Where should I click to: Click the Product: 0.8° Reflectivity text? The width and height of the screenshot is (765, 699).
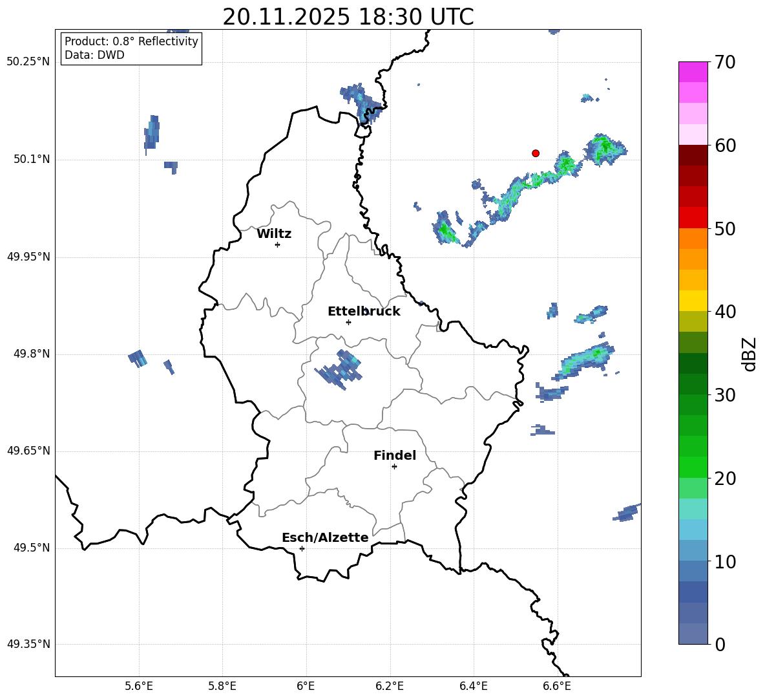coord(131,41)
